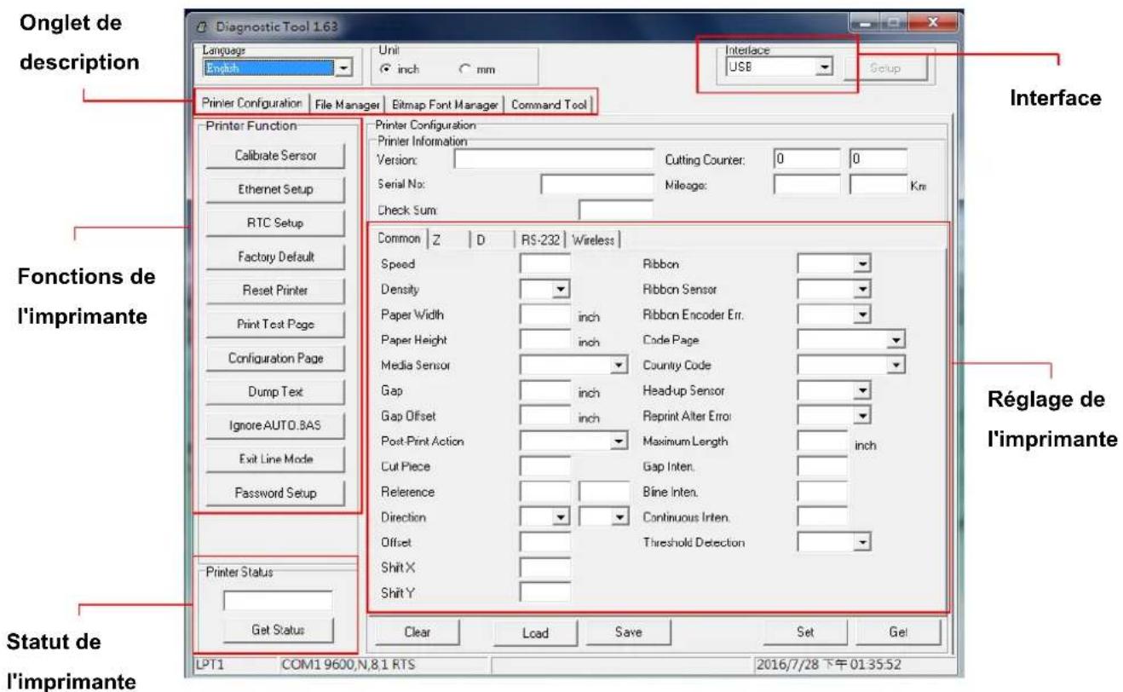This screenshot has width=1123, height=692.
Task: Click the Paper Height input field
Action: click(x=544, y=340)
